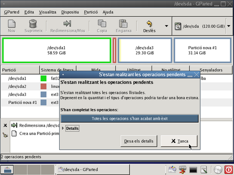Undo last operation with Desfés icon
This screenshot has width=234, height=175.
(x=149, y=24)
